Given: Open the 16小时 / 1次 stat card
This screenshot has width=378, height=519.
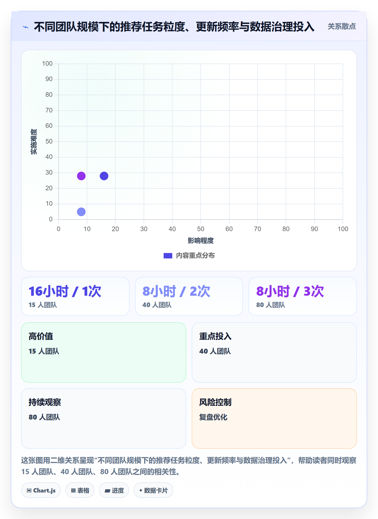Looking at the screenshot, I should (75, 296).
